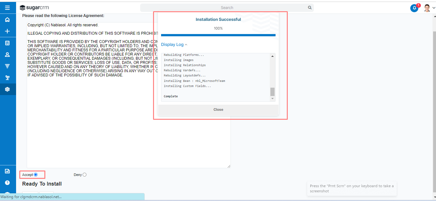Open the document icon in lower sidebar
436x201 pixels.
7,171
